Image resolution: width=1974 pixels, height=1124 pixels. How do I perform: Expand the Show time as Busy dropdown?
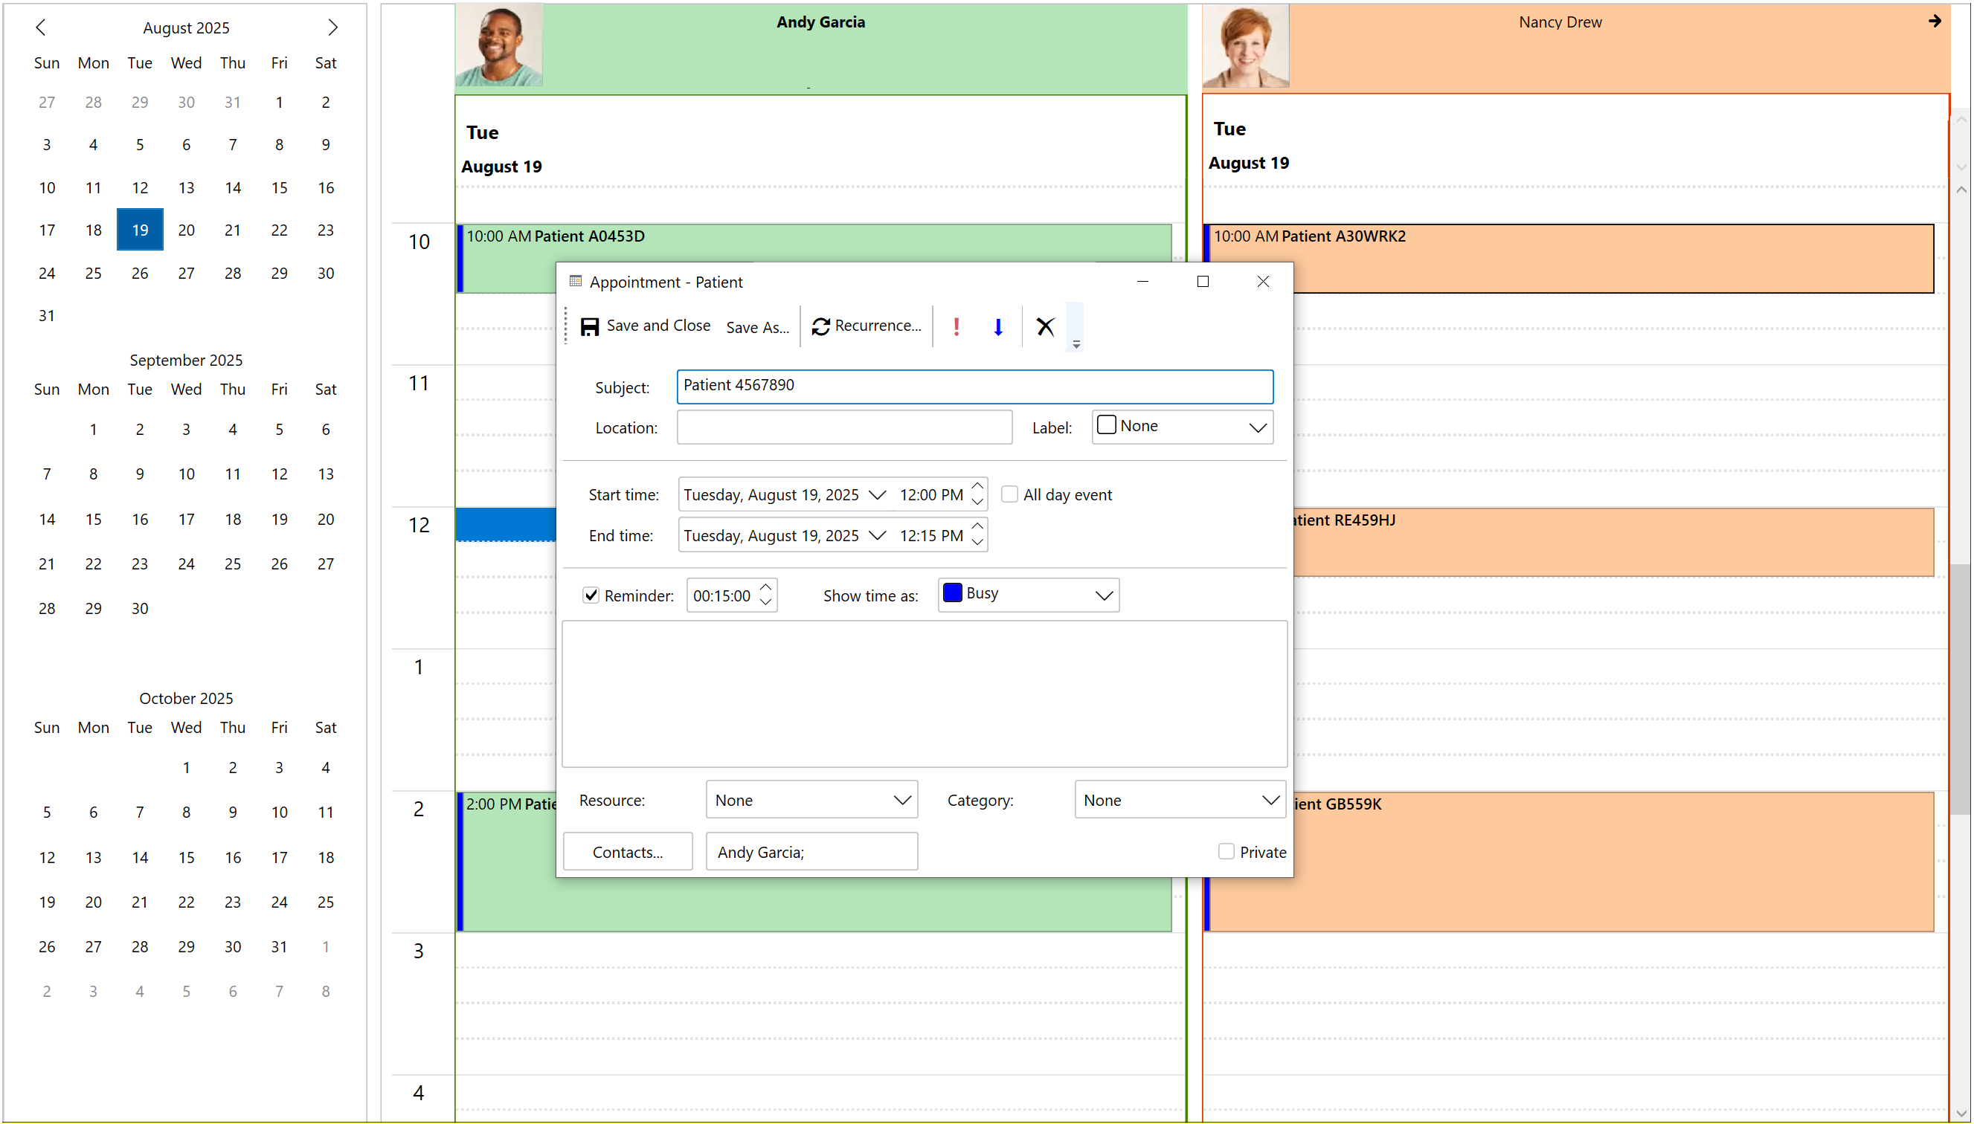[1104, 595]
